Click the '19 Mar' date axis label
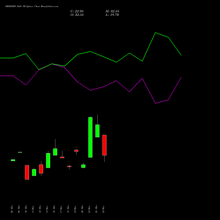This screenshot has height=220, width=220. pyautogui.click(x=75, y=209)
